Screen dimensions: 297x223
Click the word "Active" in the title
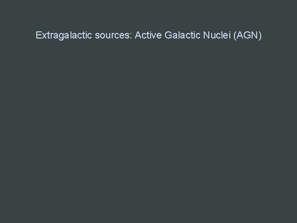[x=148, y=36]
